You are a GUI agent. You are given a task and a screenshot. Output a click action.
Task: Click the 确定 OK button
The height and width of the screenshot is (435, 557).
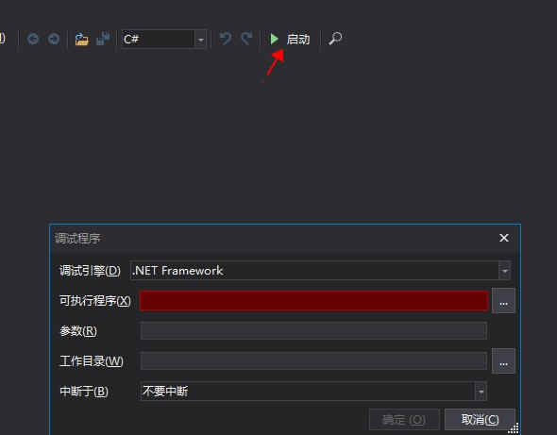[404, 420]
